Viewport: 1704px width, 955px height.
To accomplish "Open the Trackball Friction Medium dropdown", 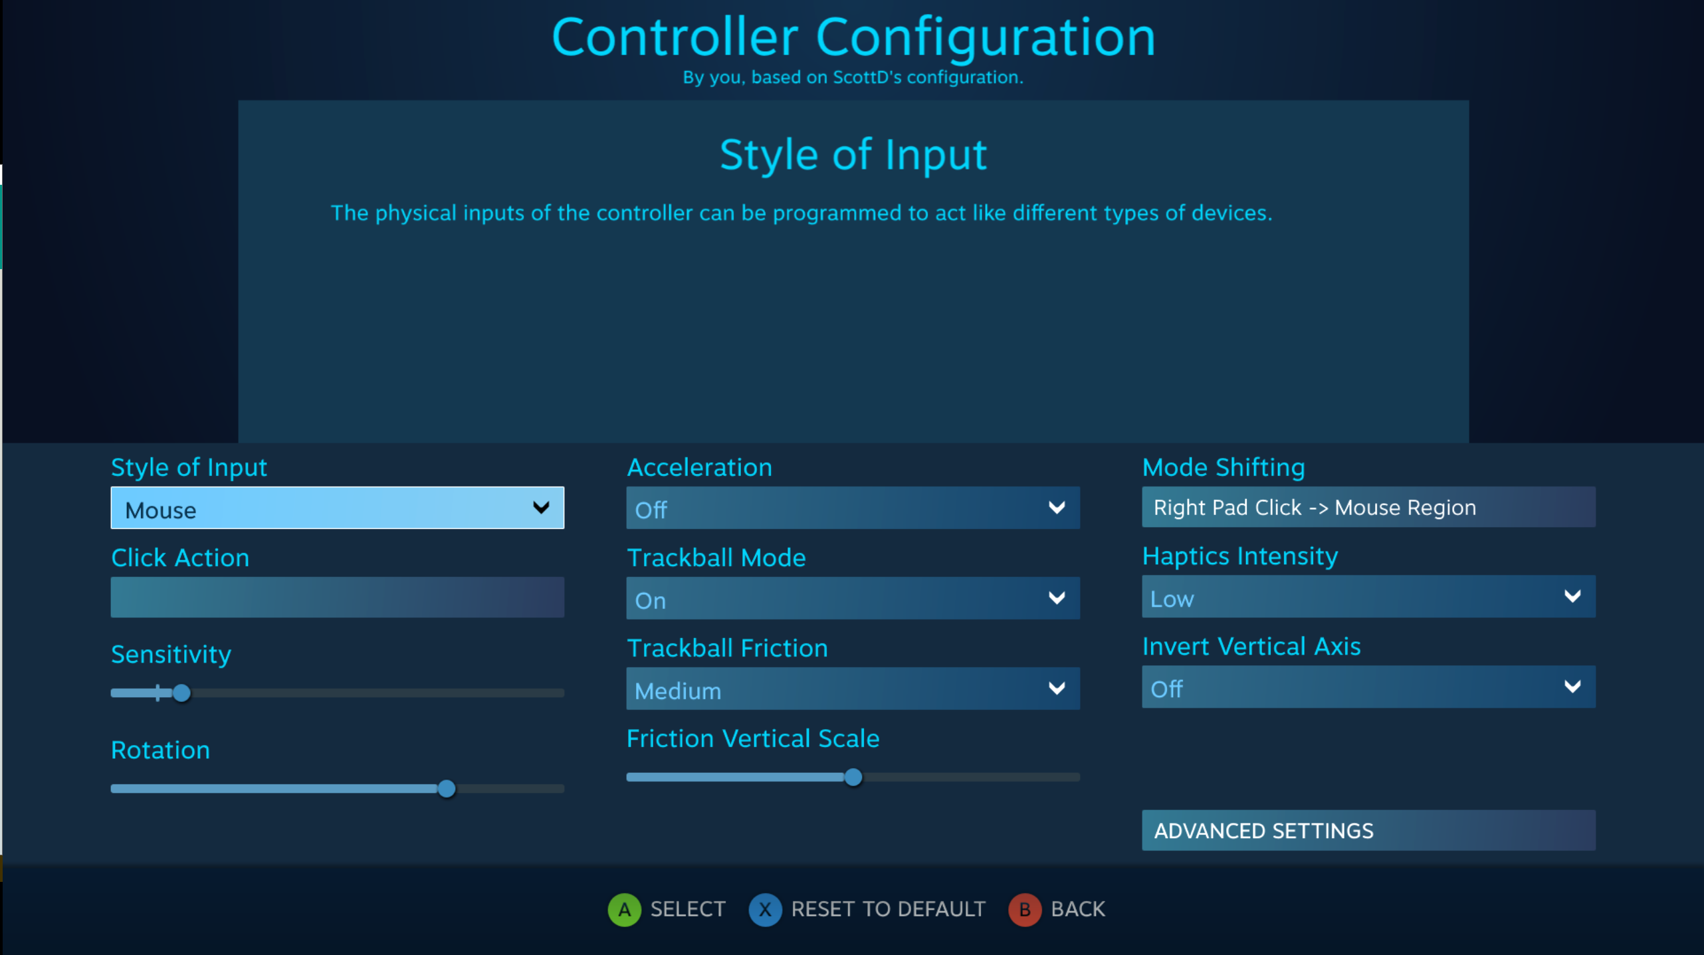I will (x=853, y=689).
